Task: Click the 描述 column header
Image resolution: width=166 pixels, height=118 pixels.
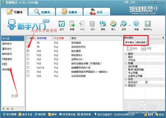Action: coord(96,38)
